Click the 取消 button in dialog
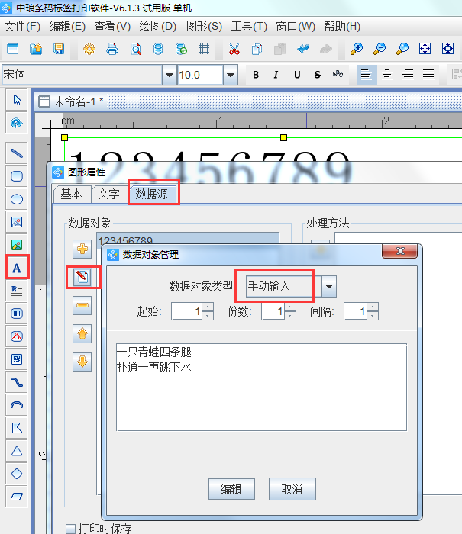Screen dimensions: 462x534 coord(292,489)
